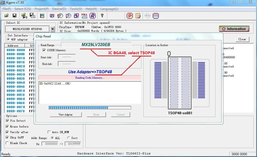Open project via the prj folder icon
The height and width of the screenshot is (157, 257).
coord(24,16)
